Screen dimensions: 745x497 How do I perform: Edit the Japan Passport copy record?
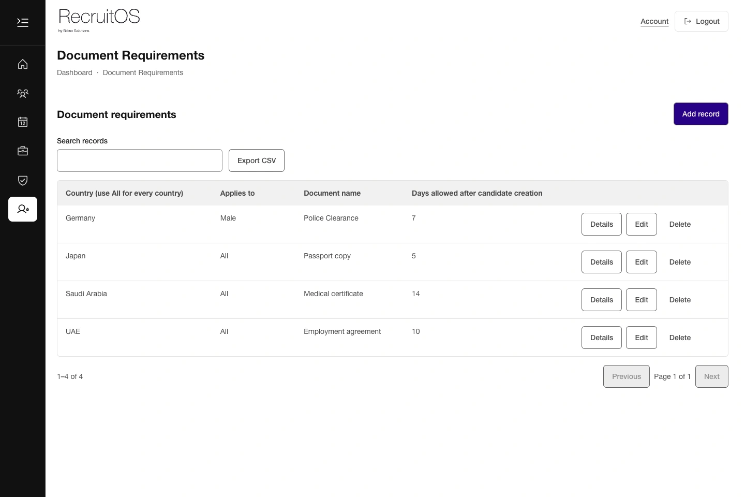(642, 262)
